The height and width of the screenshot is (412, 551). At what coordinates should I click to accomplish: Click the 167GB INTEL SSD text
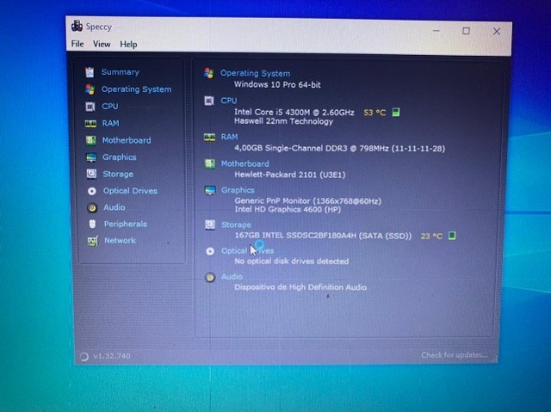tap(323, 236)
